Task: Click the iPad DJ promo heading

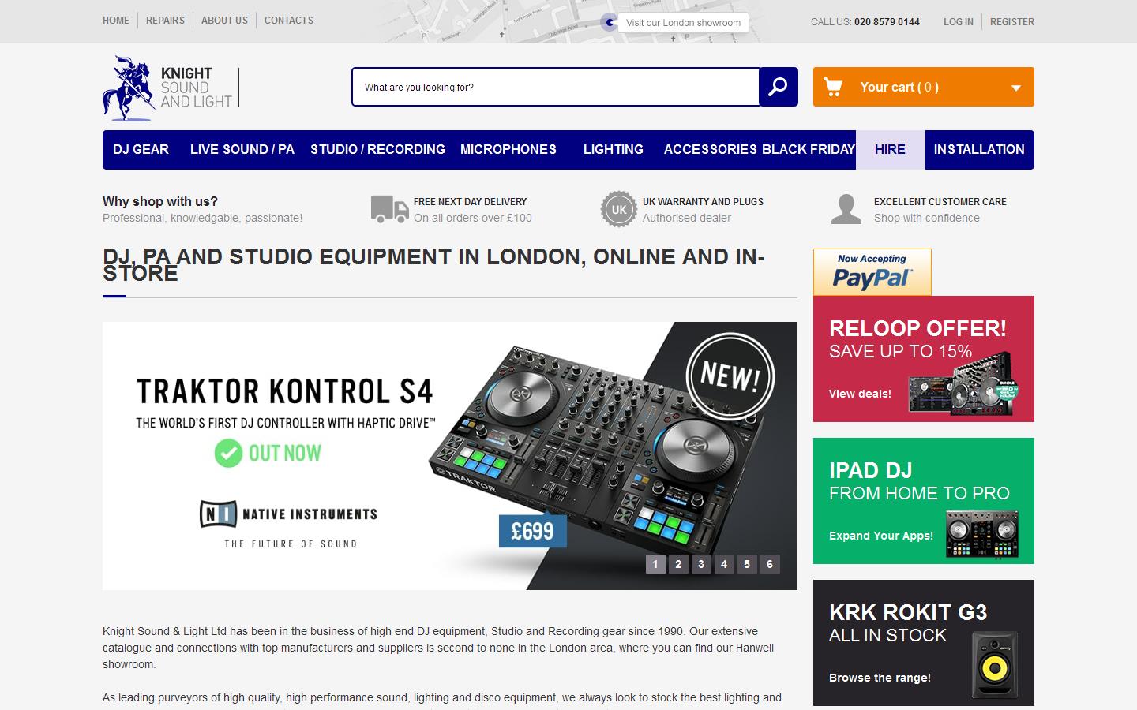Action: tap(870, 470)
